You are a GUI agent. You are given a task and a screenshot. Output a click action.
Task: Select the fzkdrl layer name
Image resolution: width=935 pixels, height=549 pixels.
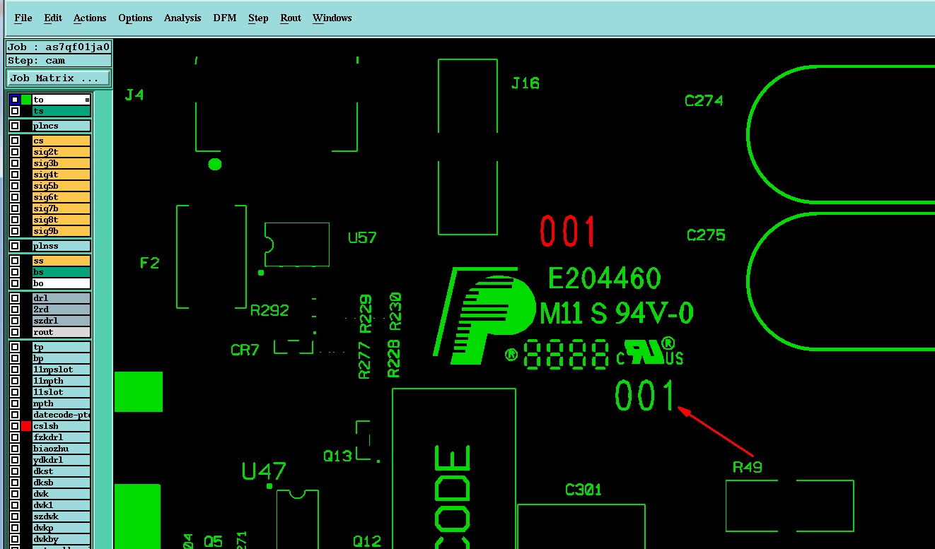click(62, 437)
